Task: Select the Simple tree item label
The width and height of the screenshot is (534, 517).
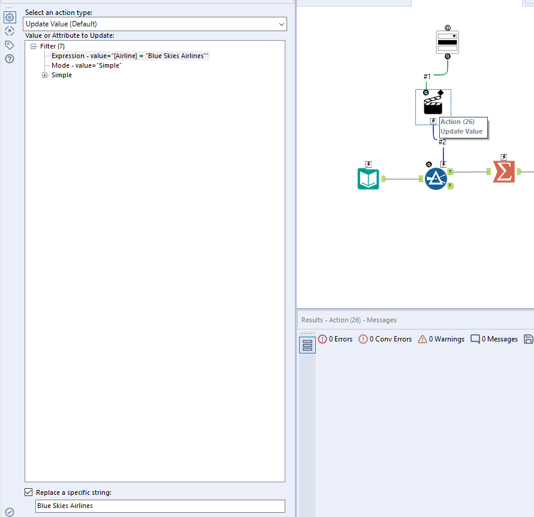Action: (x=62, y=75)
